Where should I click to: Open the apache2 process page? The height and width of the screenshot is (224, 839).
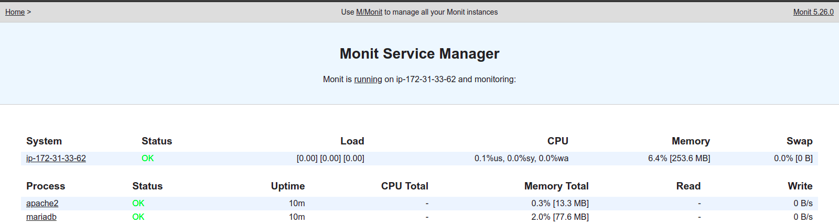click(42, 203)
